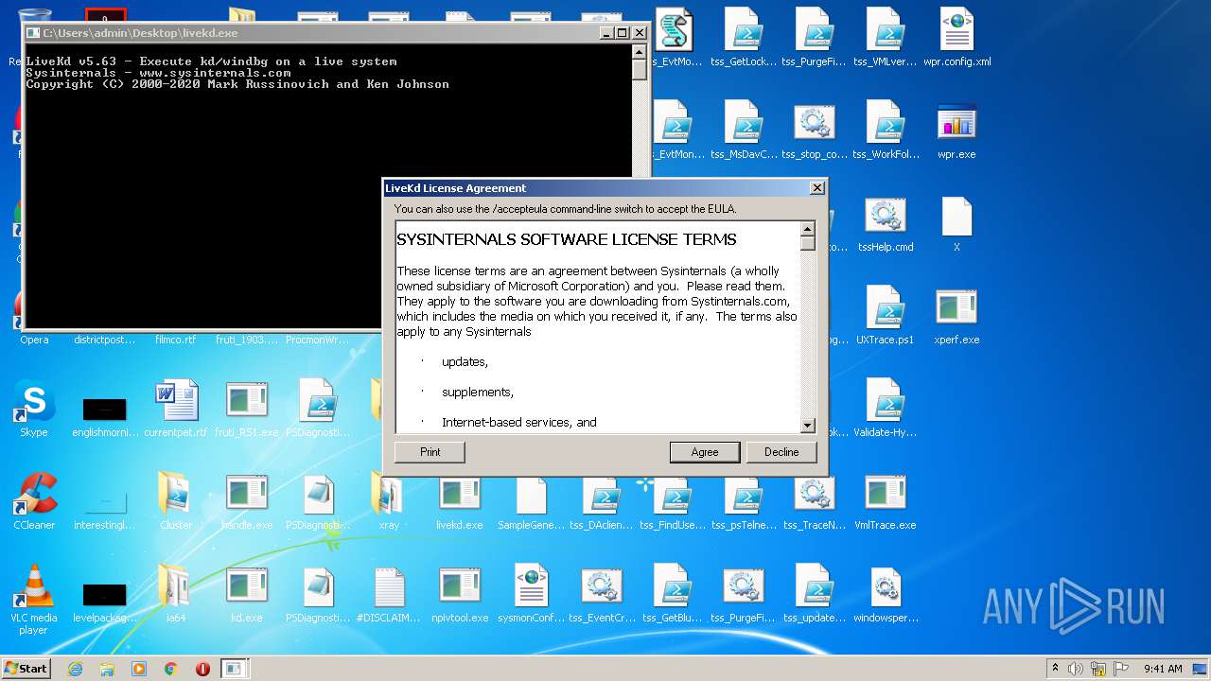Select the #DISCLAIM... text file icon
This screenshot has width=1211, height=681.
(x=389, y=595)
